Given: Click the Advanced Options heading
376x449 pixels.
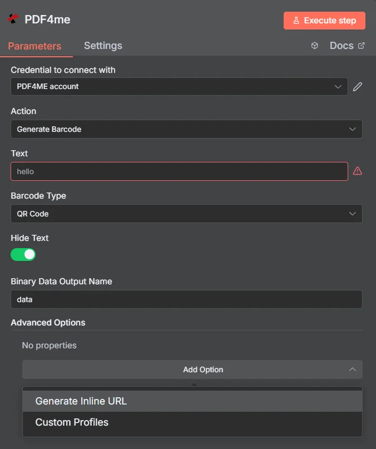Looking at the screenshot, I should pos(48,323).
